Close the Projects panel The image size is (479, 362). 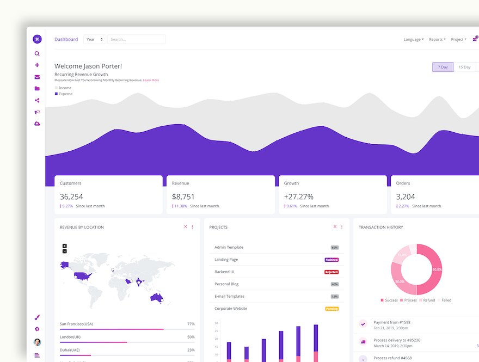[335, 226]
